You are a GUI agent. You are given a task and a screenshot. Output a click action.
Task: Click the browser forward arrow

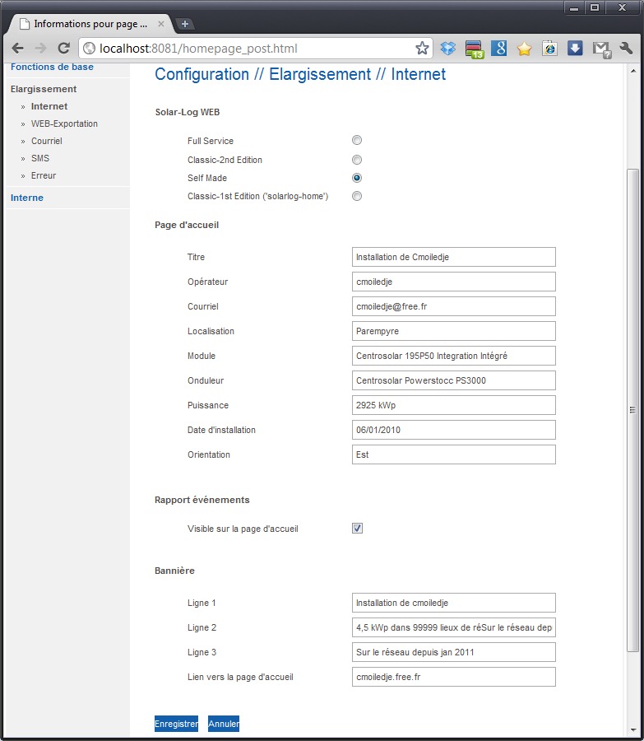pos(40,49)
